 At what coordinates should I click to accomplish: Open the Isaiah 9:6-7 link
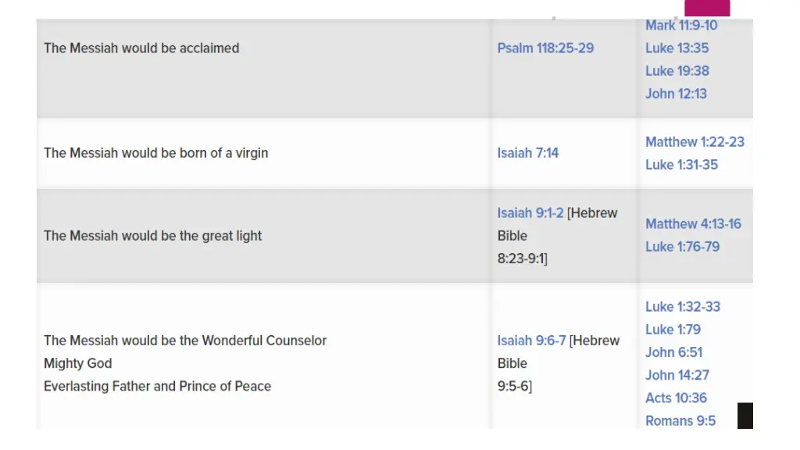click(x=531, y=341)
